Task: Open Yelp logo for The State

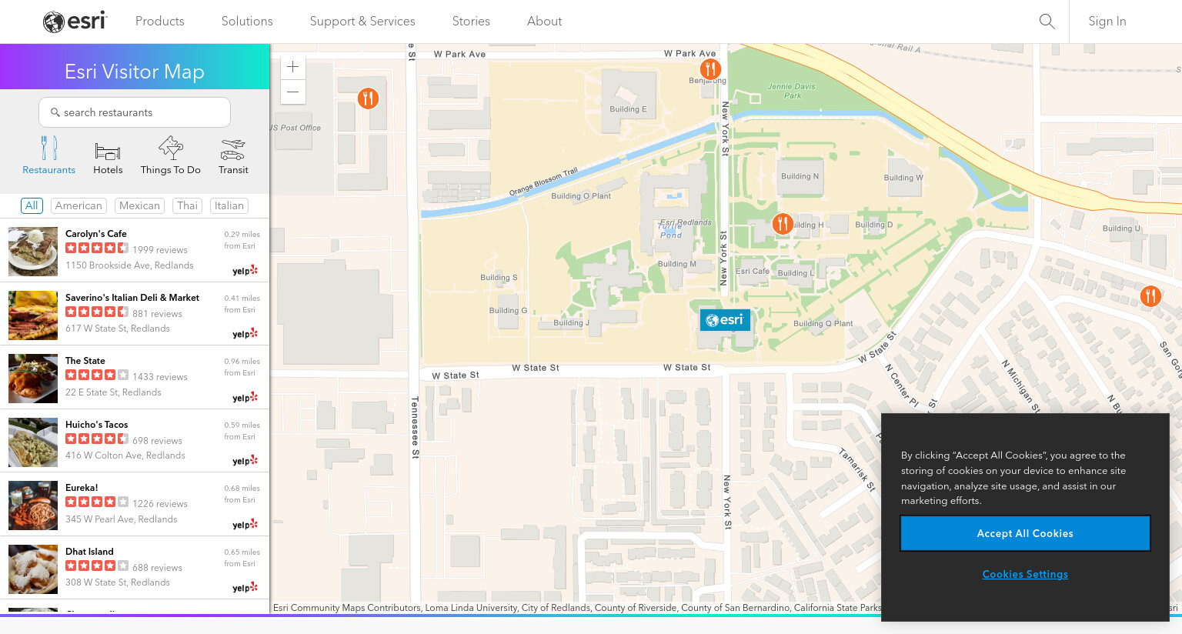Action: 245,398
